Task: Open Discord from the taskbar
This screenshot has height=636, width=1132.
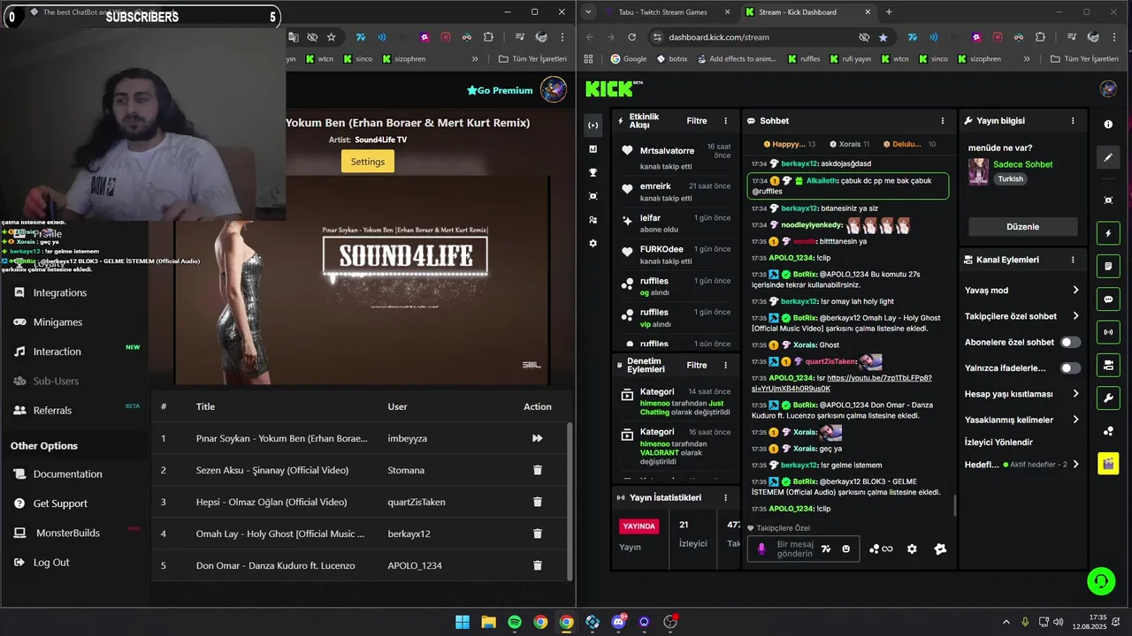Action: (x=618, y=622)
